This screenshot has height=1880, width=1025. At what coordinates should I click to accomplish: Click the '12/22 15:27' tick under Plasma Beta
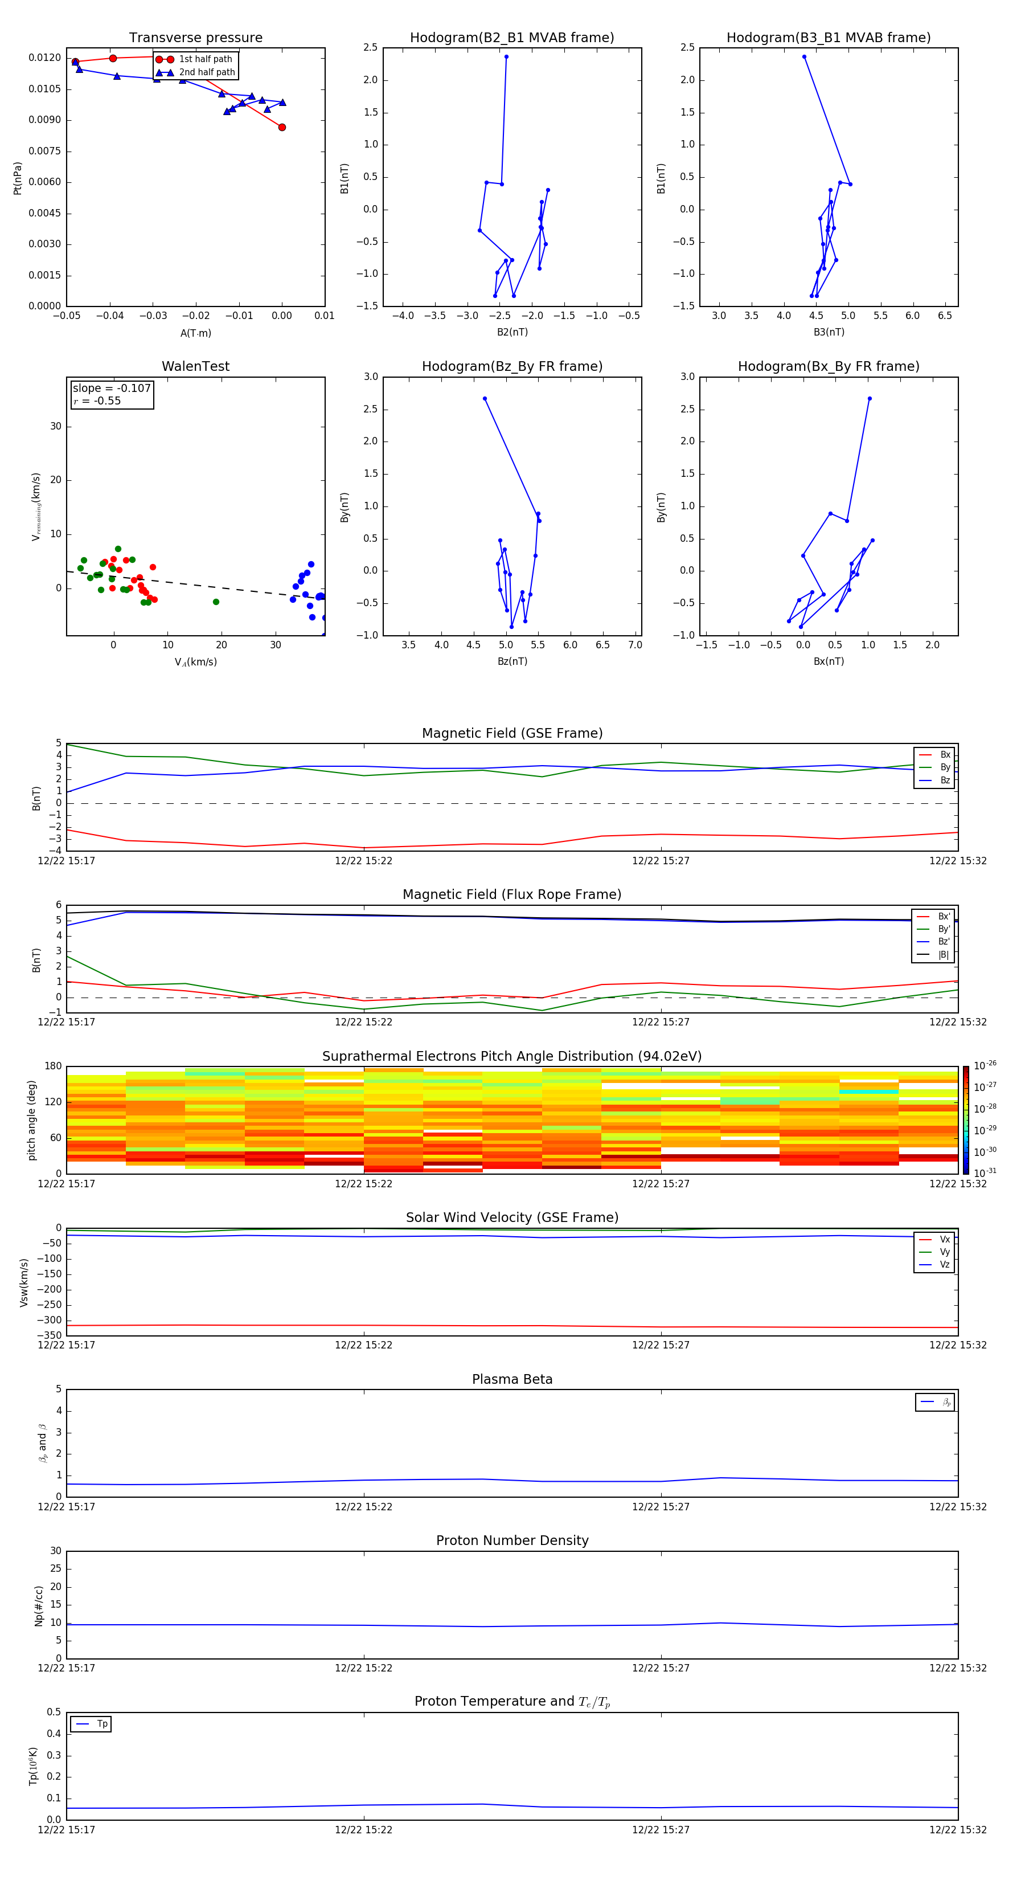661,1507
